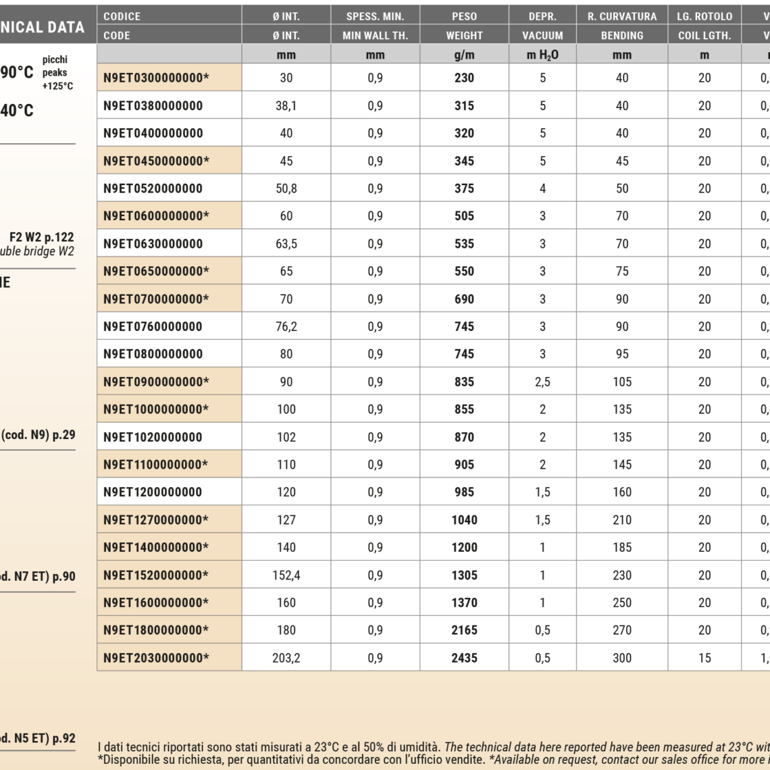Image resolution: width=770 pixels, height=770 pixels.
Task: Select the N9ET0520000000 code row
Action: point(153,188)
